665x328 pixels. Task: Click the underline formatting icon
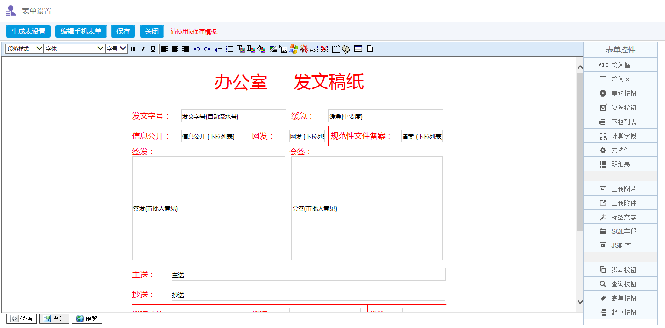click(153, 49)
